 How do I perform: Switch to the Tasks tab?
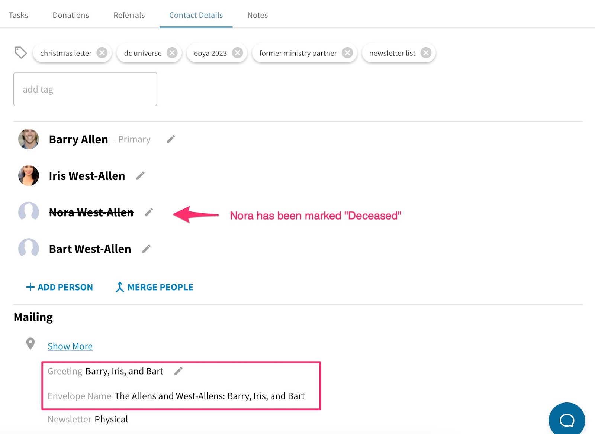[x=18, y=15]
